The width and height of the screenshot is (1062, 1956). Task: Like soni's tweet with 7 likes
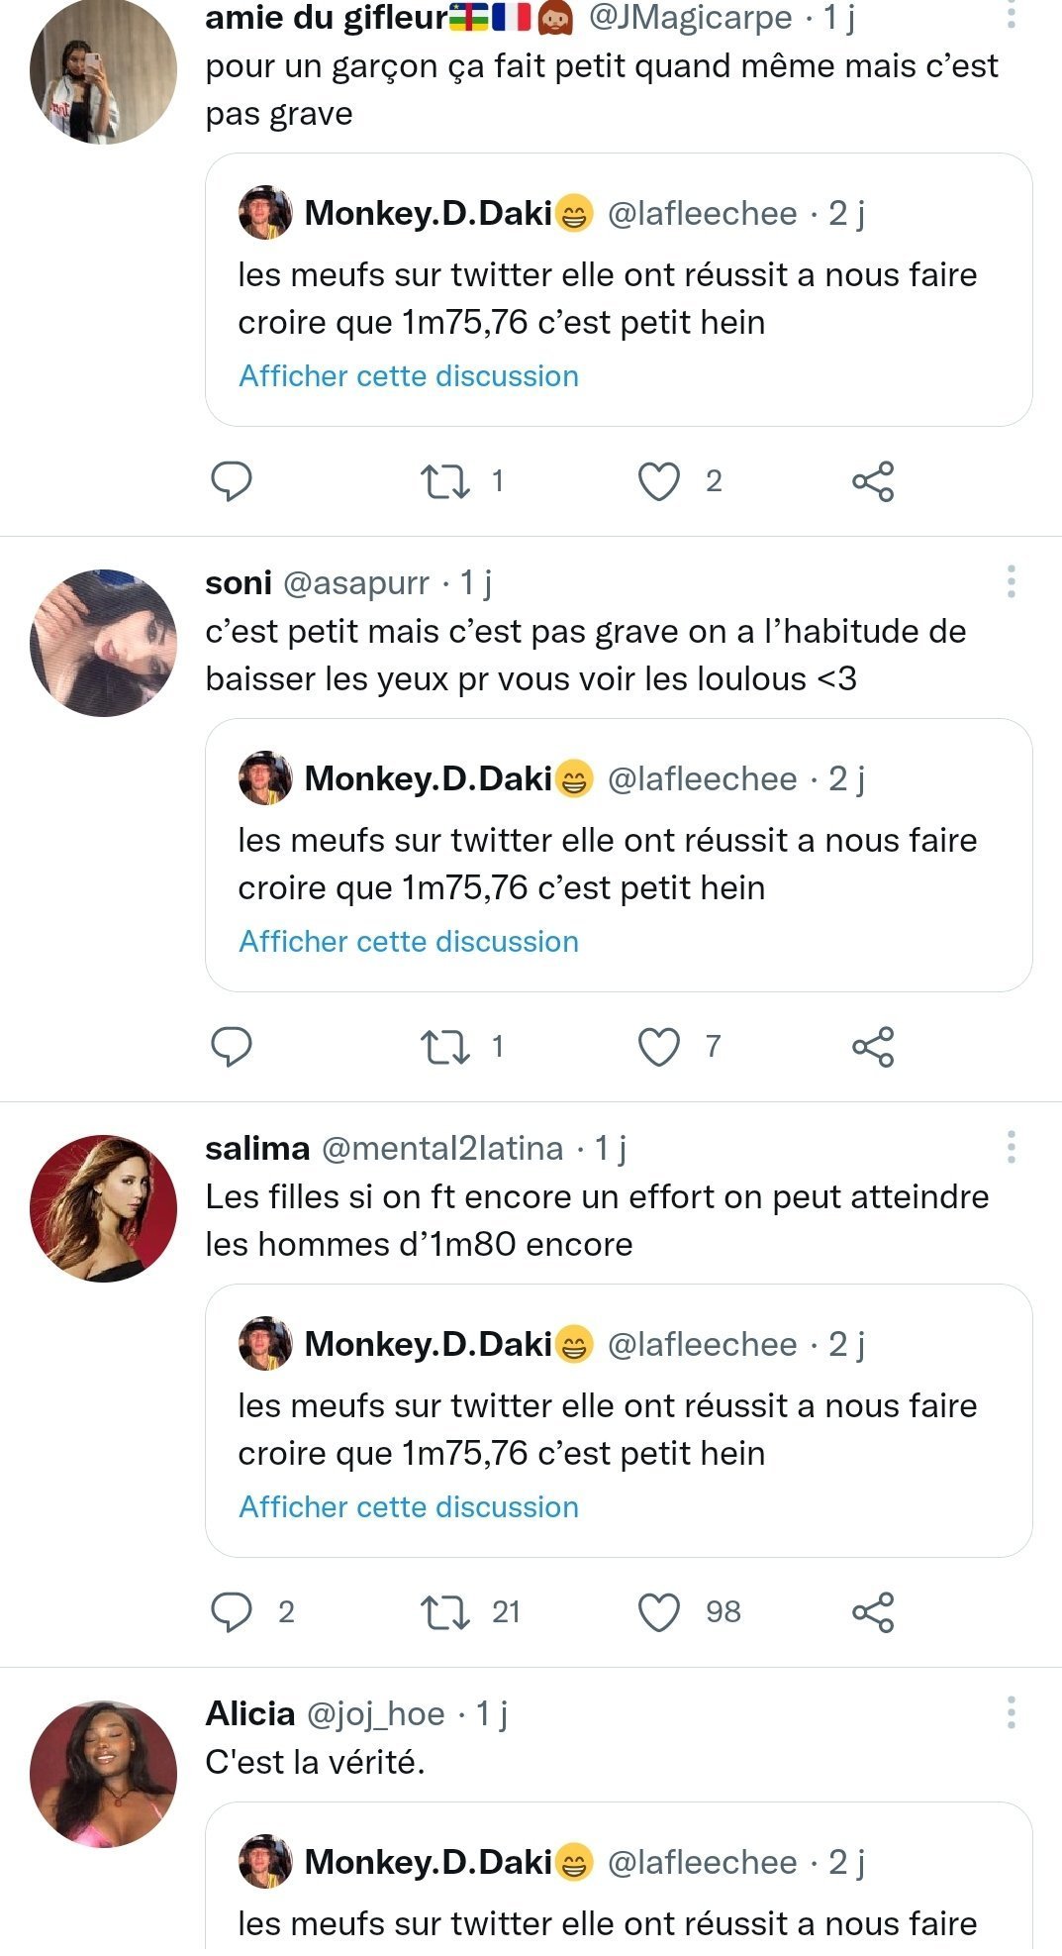click(658, 1047)
